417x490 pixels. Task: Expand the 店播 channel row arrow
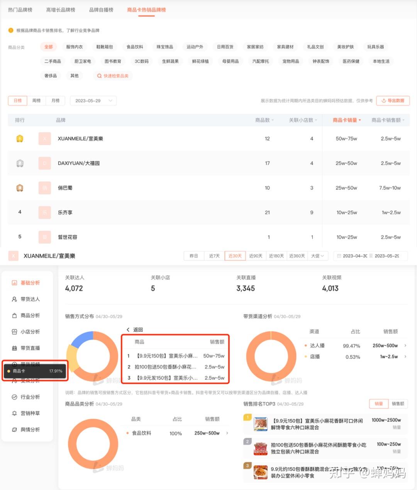(405, 356)
